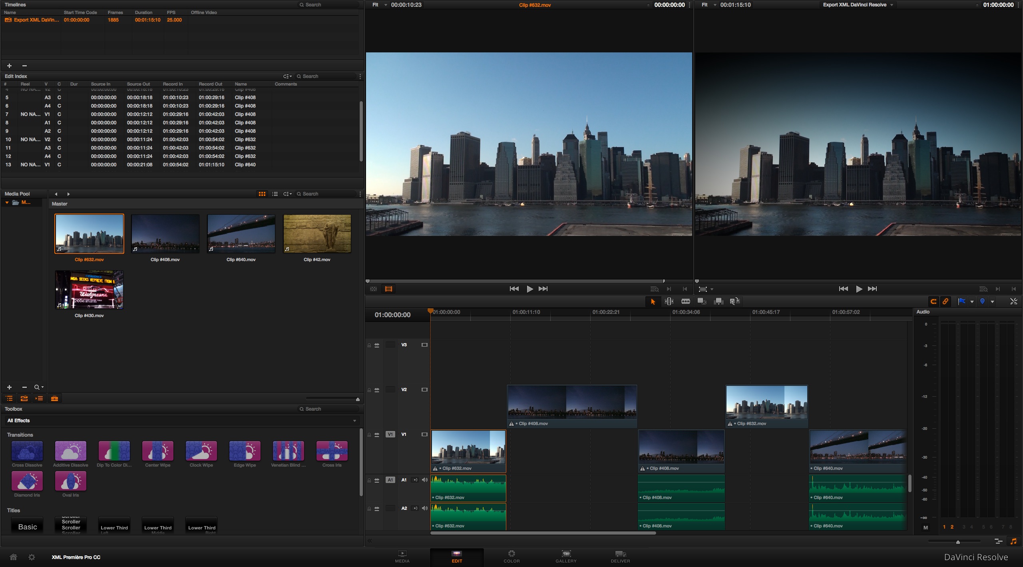Open the All Effects dropdown
Screen dimensions: 1023x567
(182, 421)
